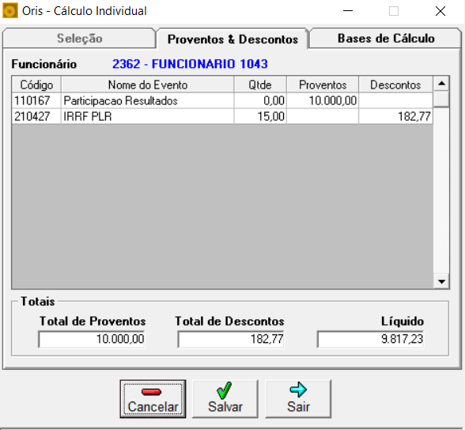Minimize the Oris window

(348, 11)
